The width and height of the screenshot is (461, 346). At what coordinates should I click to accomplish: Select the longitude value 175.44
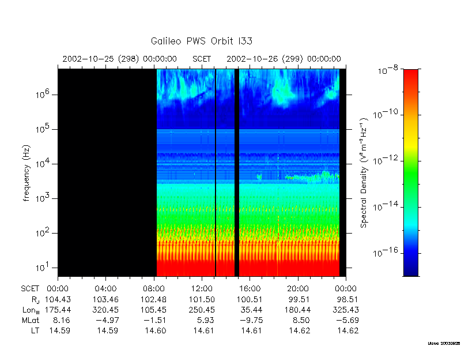click(x=58, y=310)
